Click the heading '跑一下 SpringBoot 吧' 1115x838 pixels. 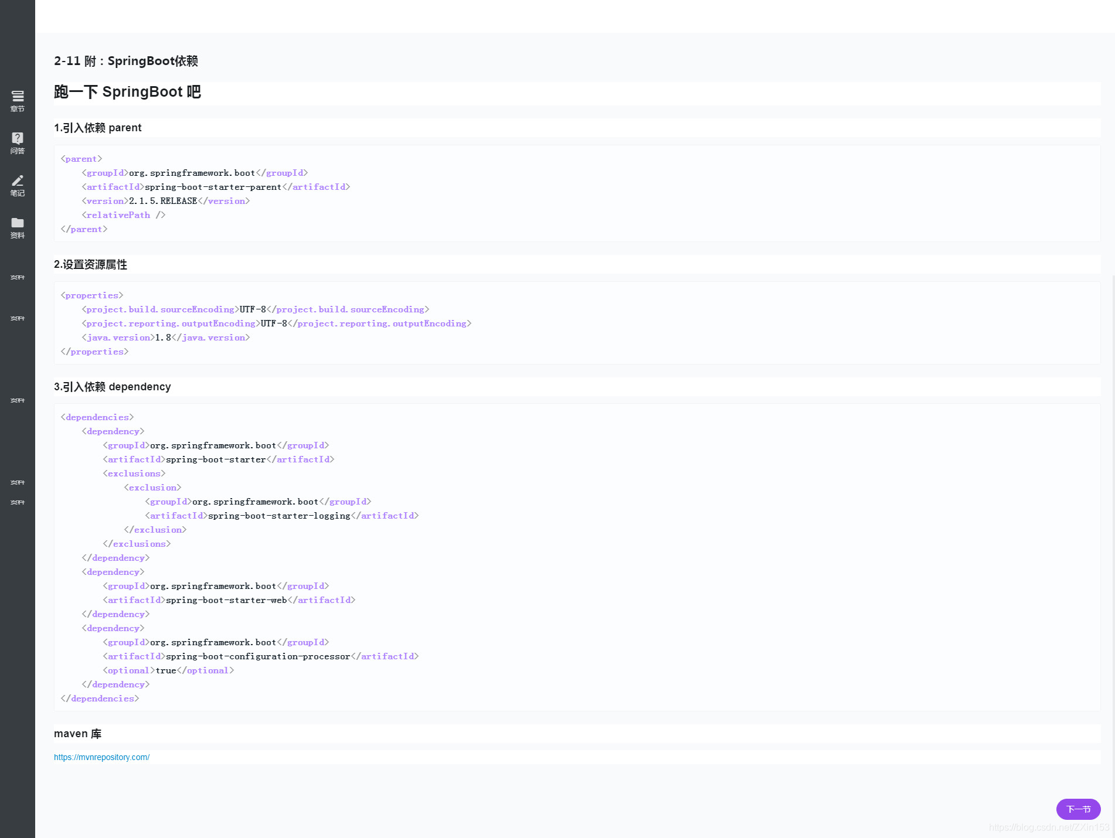127,92
